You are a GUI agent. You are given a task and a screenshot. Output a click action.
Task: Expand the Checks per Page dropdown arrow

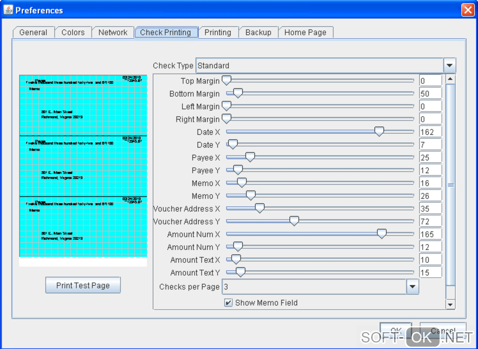pyautogui.click(x=412, y=287)
